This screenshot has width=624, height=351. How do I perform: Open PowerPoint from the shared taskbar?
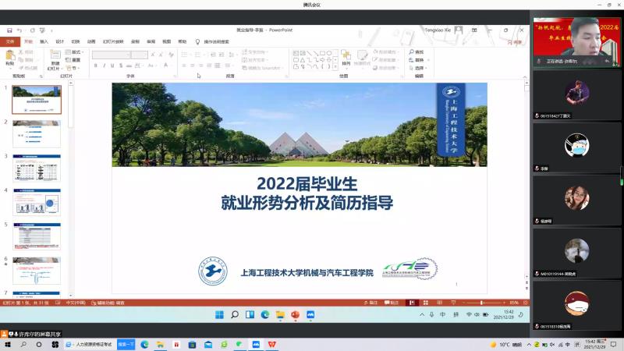[x=296, y=314]
